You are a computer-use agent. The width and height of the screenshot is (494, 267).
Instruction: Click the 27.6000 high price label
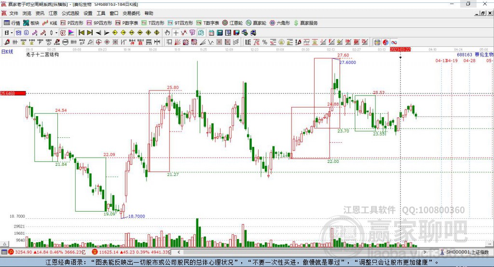coord(348,62)
